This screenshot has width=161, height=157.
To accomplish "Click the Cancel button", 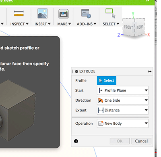I will point(141,141).
